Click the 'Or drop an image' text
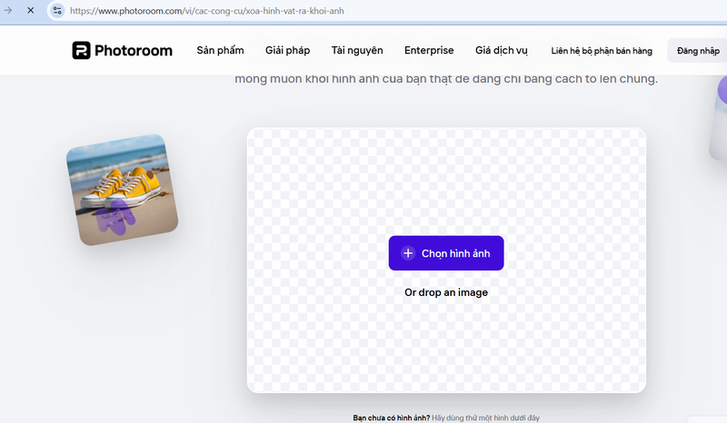 click(x=446, y=292)
